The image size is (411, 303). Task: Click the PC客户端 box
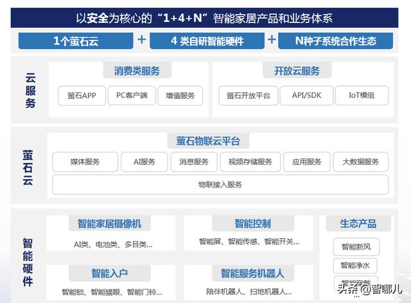132,96
